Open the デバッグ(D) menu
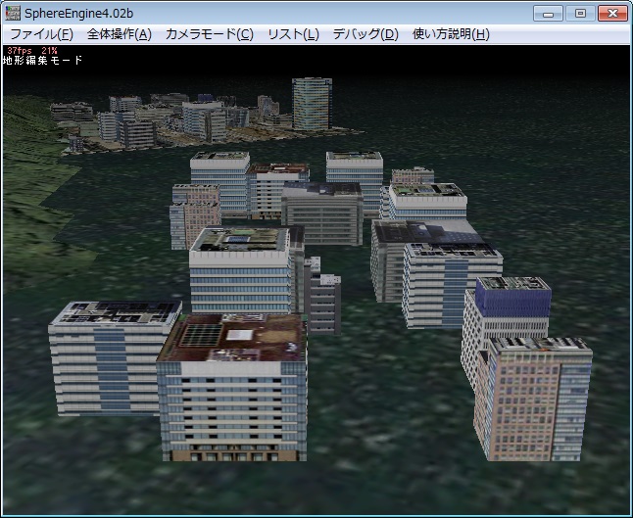The width and height of the screenshot is (633, 518). (365, 34)
